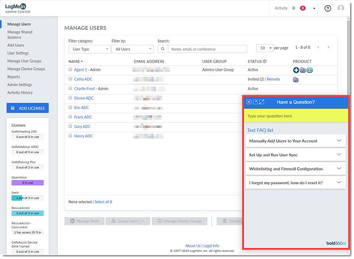354x259 pixels.
Task: Open Manage User Groups in the sidebar
Action: [24, 61]
